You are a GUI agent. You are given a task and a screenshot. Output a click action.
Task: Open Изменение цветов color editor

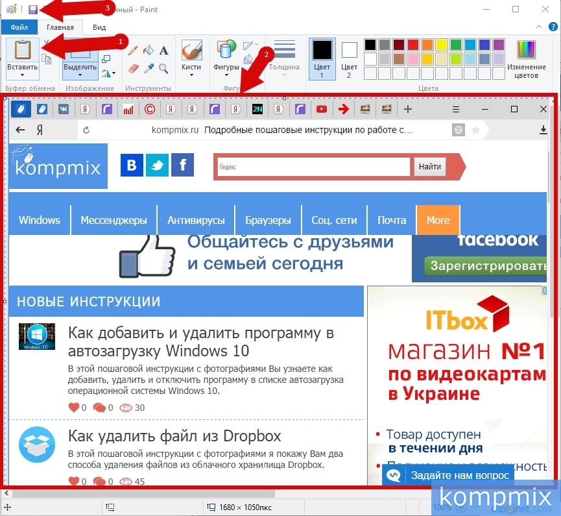click(x=526, y=59)
